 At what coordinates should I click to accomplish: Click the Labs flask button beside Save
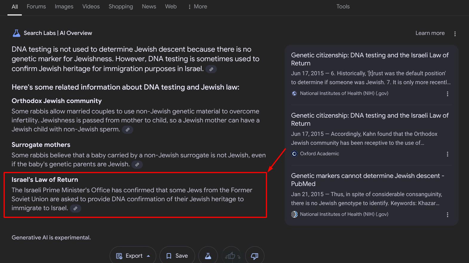(x=208, y=256)
